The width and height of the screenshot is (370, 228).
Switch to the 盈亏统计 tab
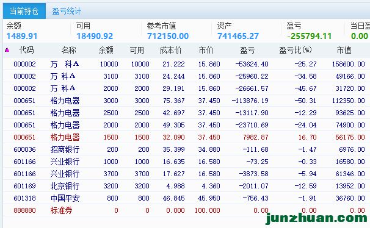pyautogui.click(x=67, y=11)
